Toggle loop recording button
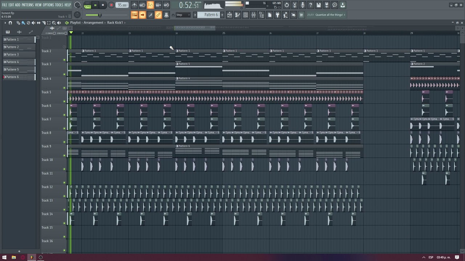The image size is (465, 261). click(x=166, y=5)
